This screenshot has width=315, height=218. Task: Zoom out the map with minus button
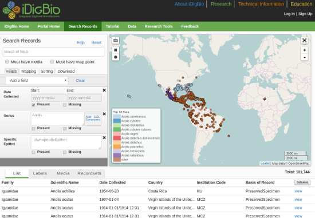(305, 57)
